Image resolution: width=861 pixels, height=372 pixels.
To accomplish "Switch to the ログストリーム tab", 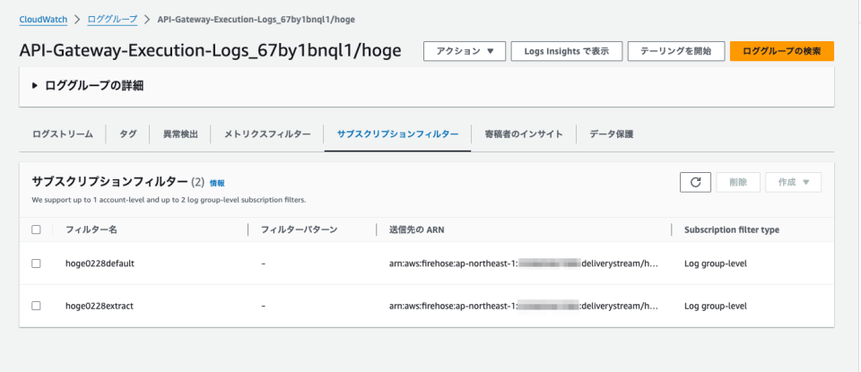I will click(63, 134).
